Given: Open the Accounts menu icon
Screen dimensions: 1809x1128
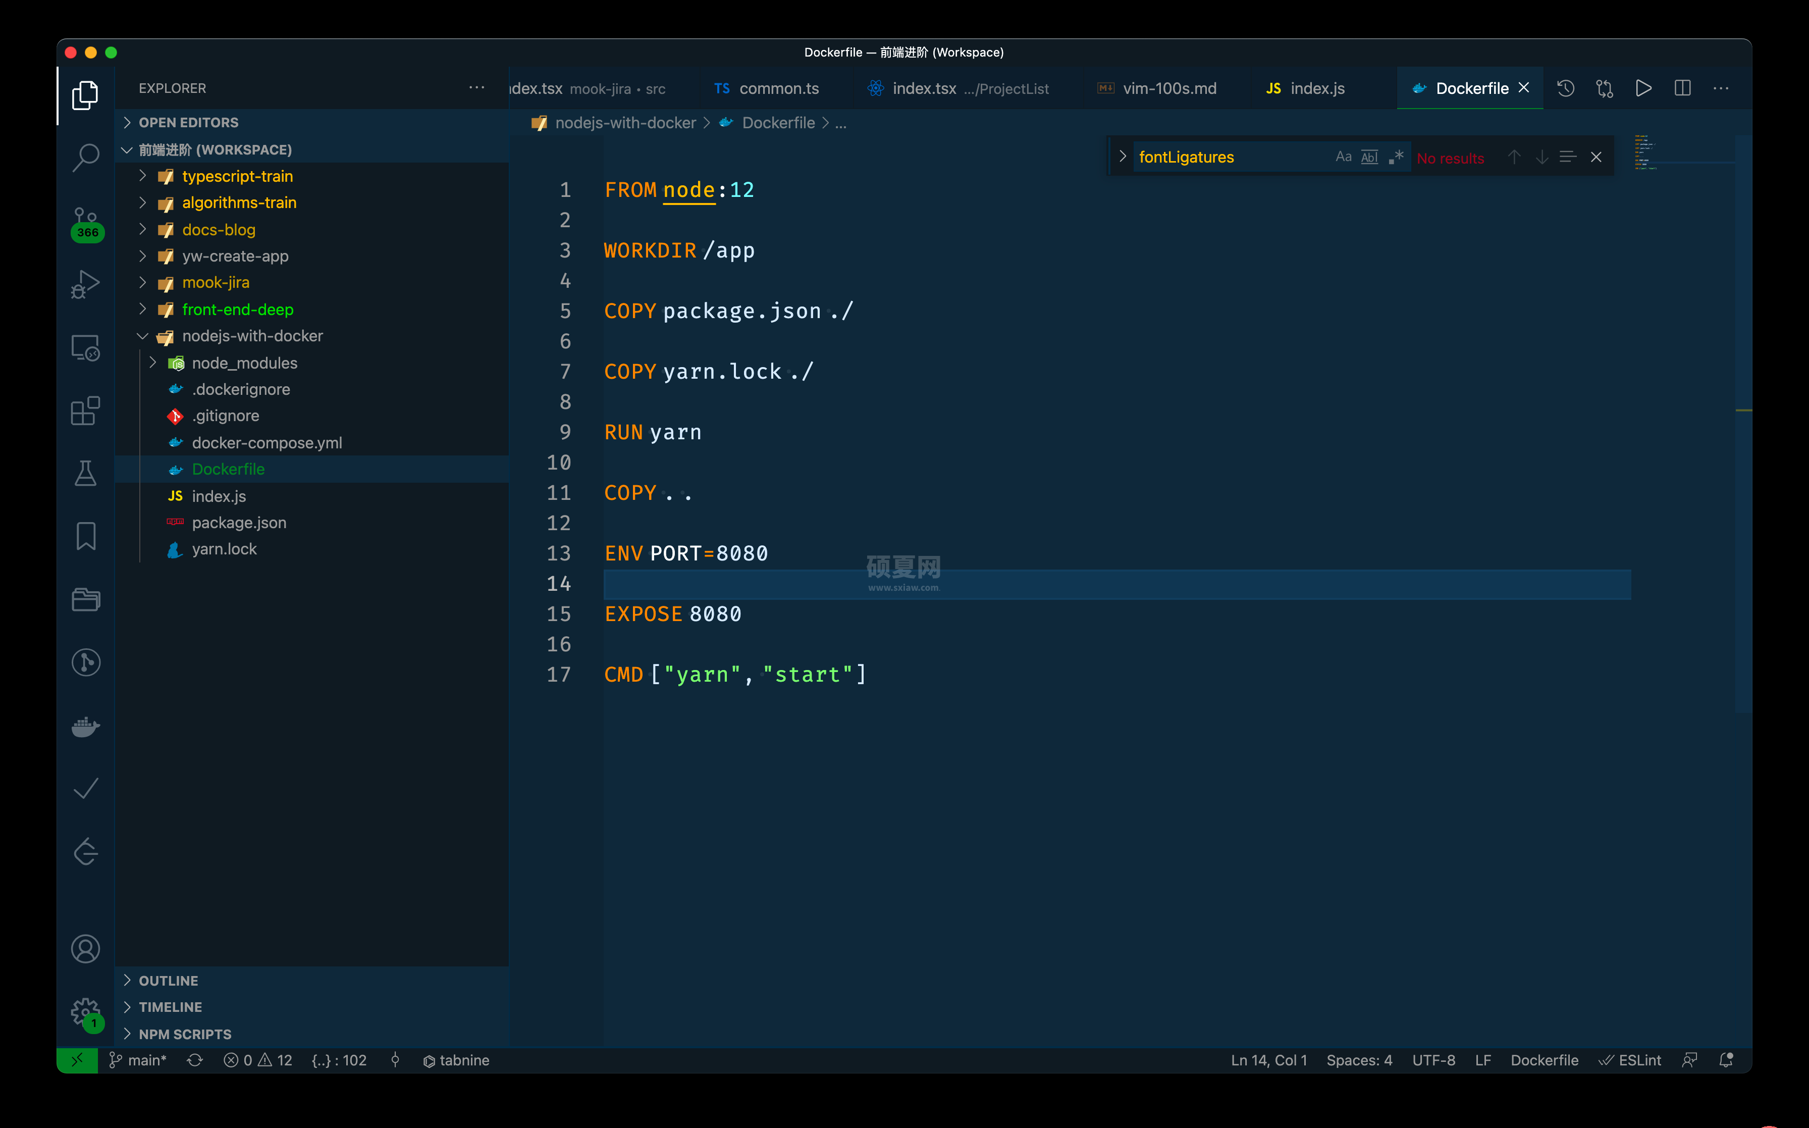Looking at the screenshot, I should [85, 949].
